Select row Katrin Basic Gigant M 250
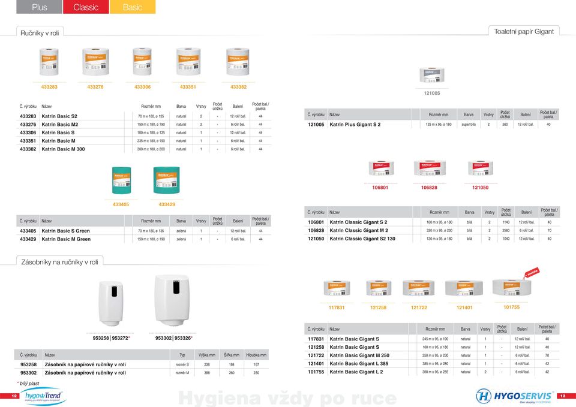This screenshot has width=576, height=407. click(432, 355)
